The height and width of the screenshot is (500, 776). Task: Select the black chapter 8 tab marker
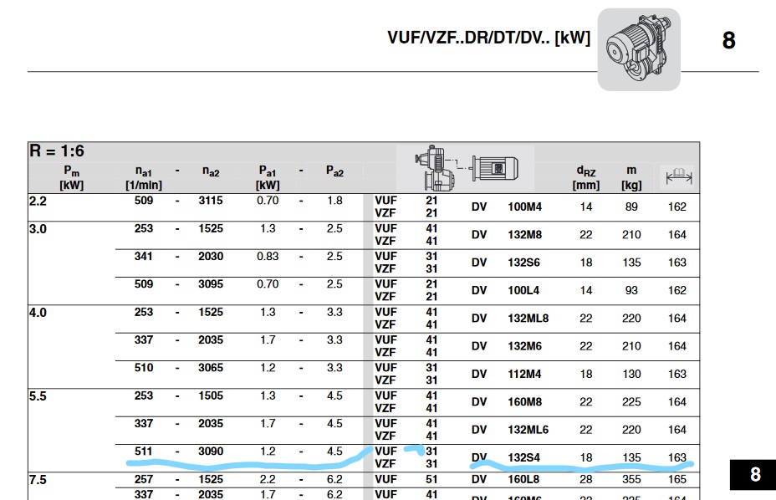tap(754, 475)
